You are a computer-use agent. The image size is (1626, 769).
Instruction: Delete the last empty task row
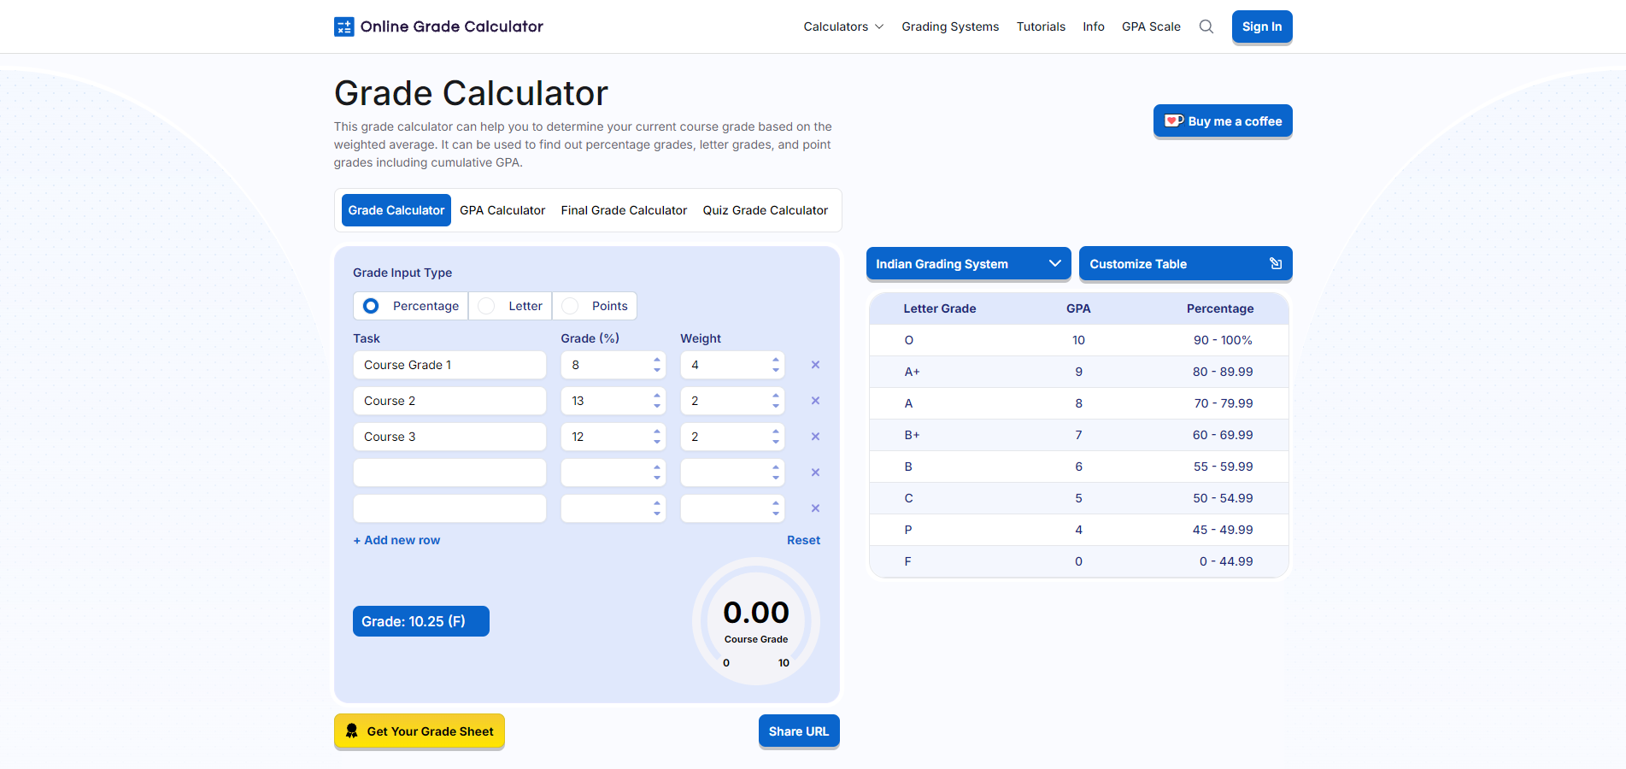tap(815, 508)
